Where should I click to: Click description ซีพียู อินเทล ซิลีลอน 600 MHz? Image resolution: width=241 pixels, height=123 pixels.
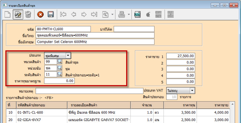(99, 113)
